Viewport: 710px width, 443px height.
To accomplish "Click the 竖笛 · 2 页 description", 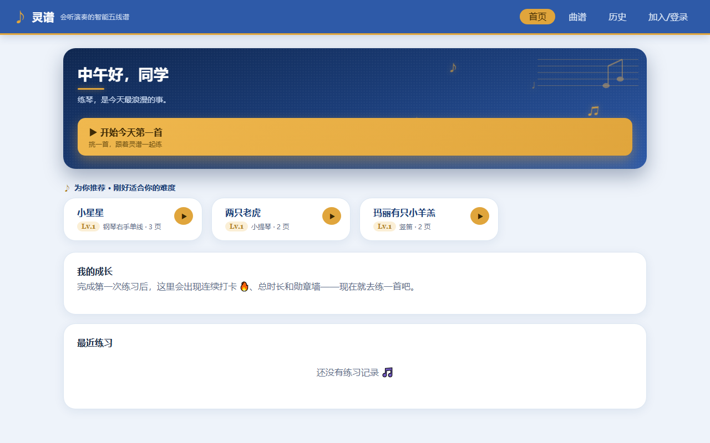I will pos(415,227).
